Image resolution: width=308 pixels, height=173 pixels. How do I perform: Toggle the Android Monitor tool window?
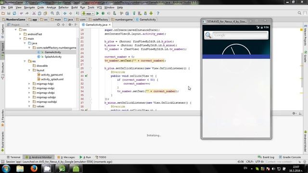coord(38,157)
